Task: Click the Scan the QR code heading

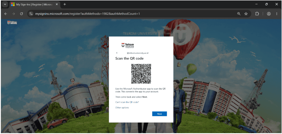Action: 129,58
